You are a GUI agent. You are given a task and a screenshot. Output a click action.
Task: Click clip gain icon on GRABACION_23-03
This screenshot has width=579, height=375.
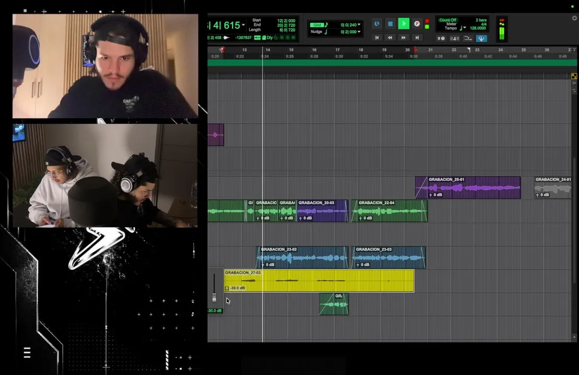point(358,265)
